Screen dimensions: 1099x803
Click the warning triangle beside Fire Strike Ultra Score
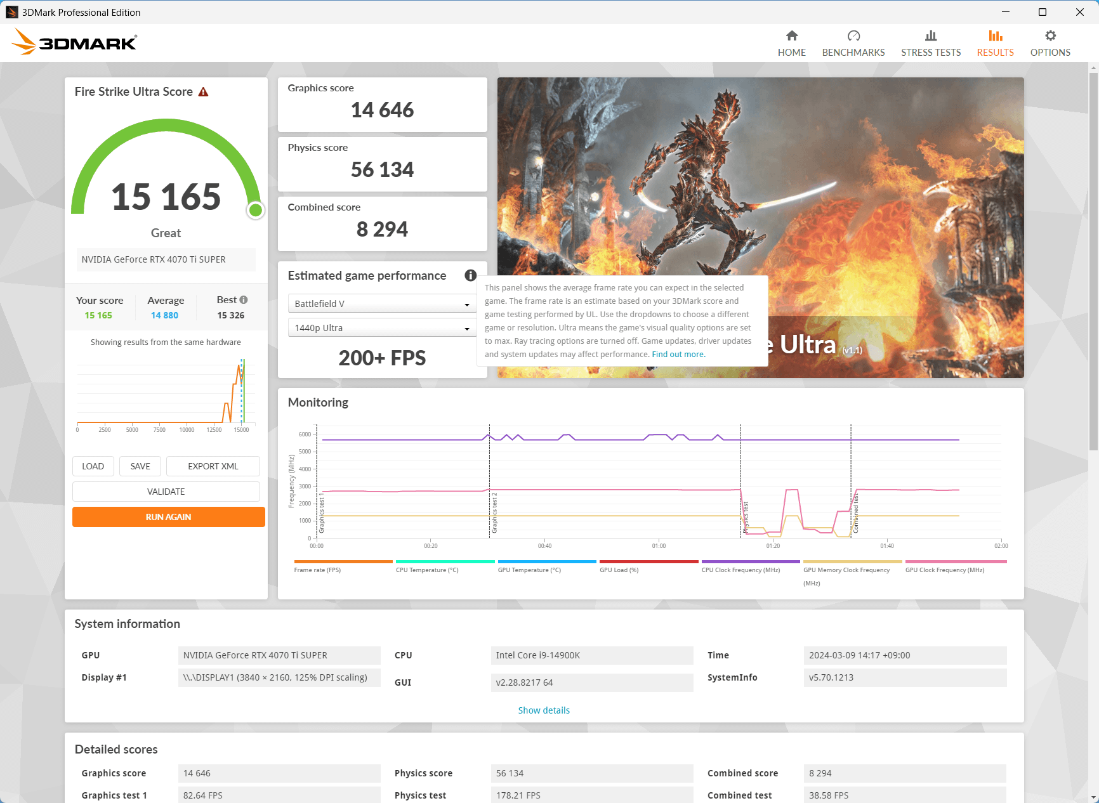pos(203,92)
